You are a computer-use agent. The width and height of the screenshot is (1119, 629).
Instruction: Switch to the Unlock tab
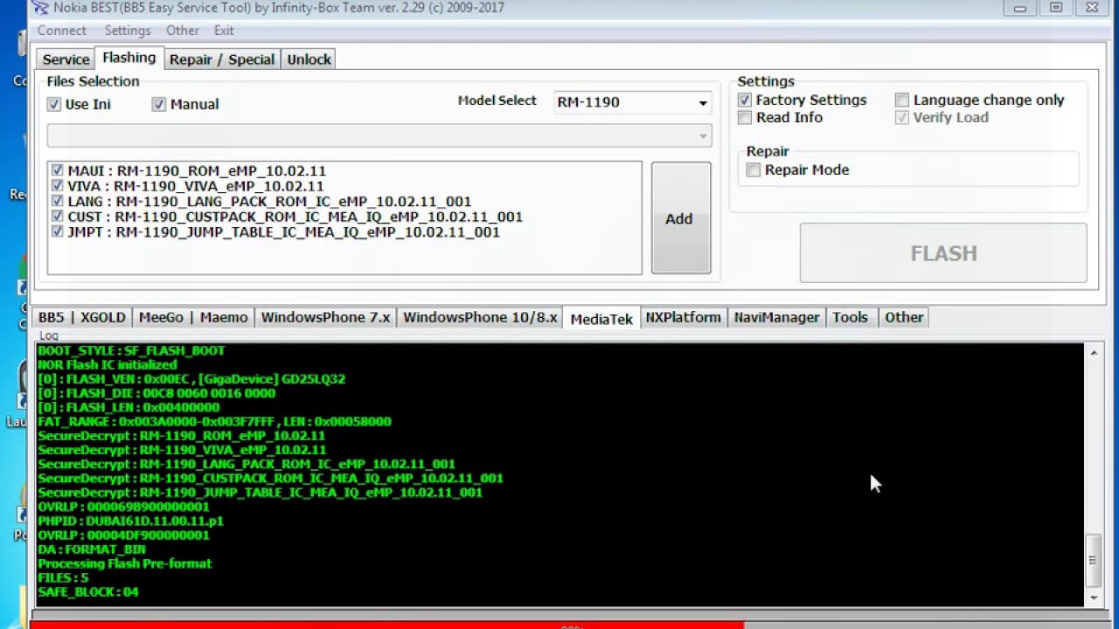coord(309,59)
